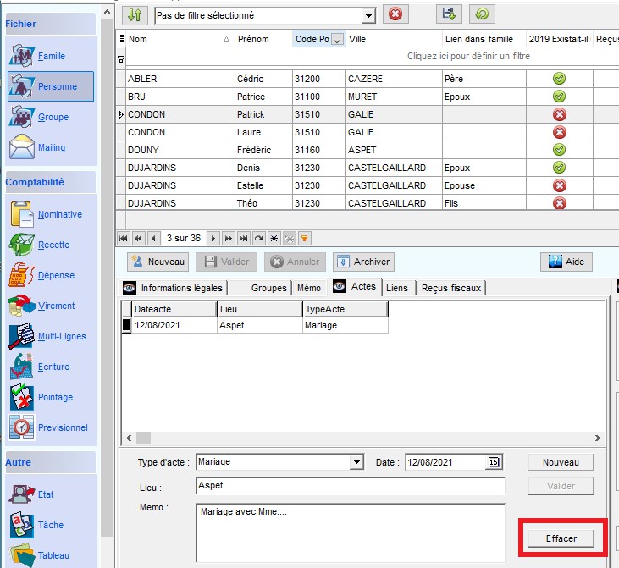The width and height of the screenshot is (619, 568).
Task: Toggle red cross status for CONDON Patrick
Action: [559, 114]
